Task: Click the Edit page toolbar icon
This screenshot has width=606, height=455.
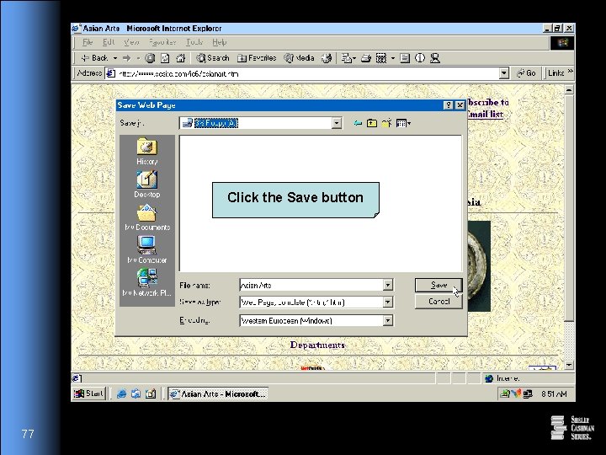Action: [381, 58]
